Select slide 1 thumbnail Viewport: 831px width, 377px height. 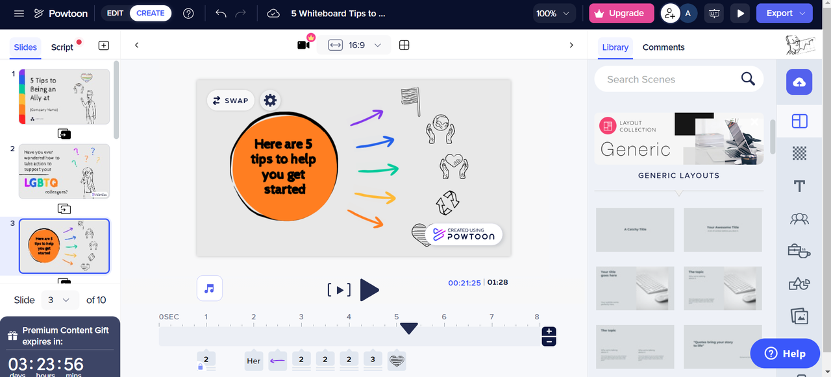click(x=64, y=97)
